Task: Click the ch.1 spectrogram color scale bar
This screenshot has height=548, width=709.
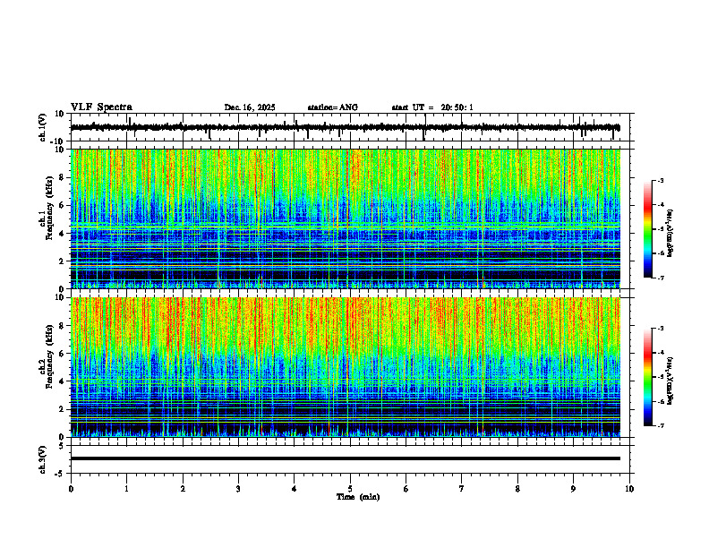Action: 647,229
